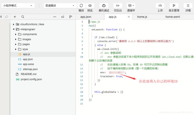Click the project.config.json config icon
Image resolution: width=194 pixels, height=115 pixels.
click(x=18, y=79)
